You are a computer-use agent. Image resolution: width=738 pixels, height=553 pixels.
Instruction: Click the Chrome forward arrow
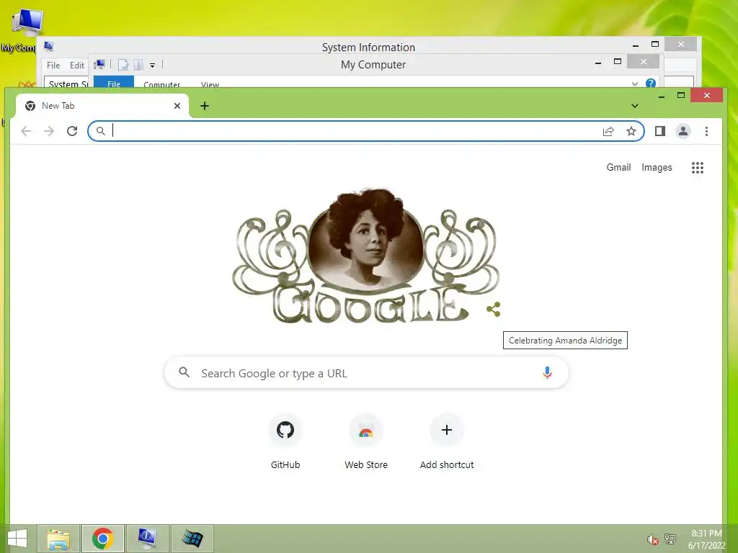click(49, 131)
